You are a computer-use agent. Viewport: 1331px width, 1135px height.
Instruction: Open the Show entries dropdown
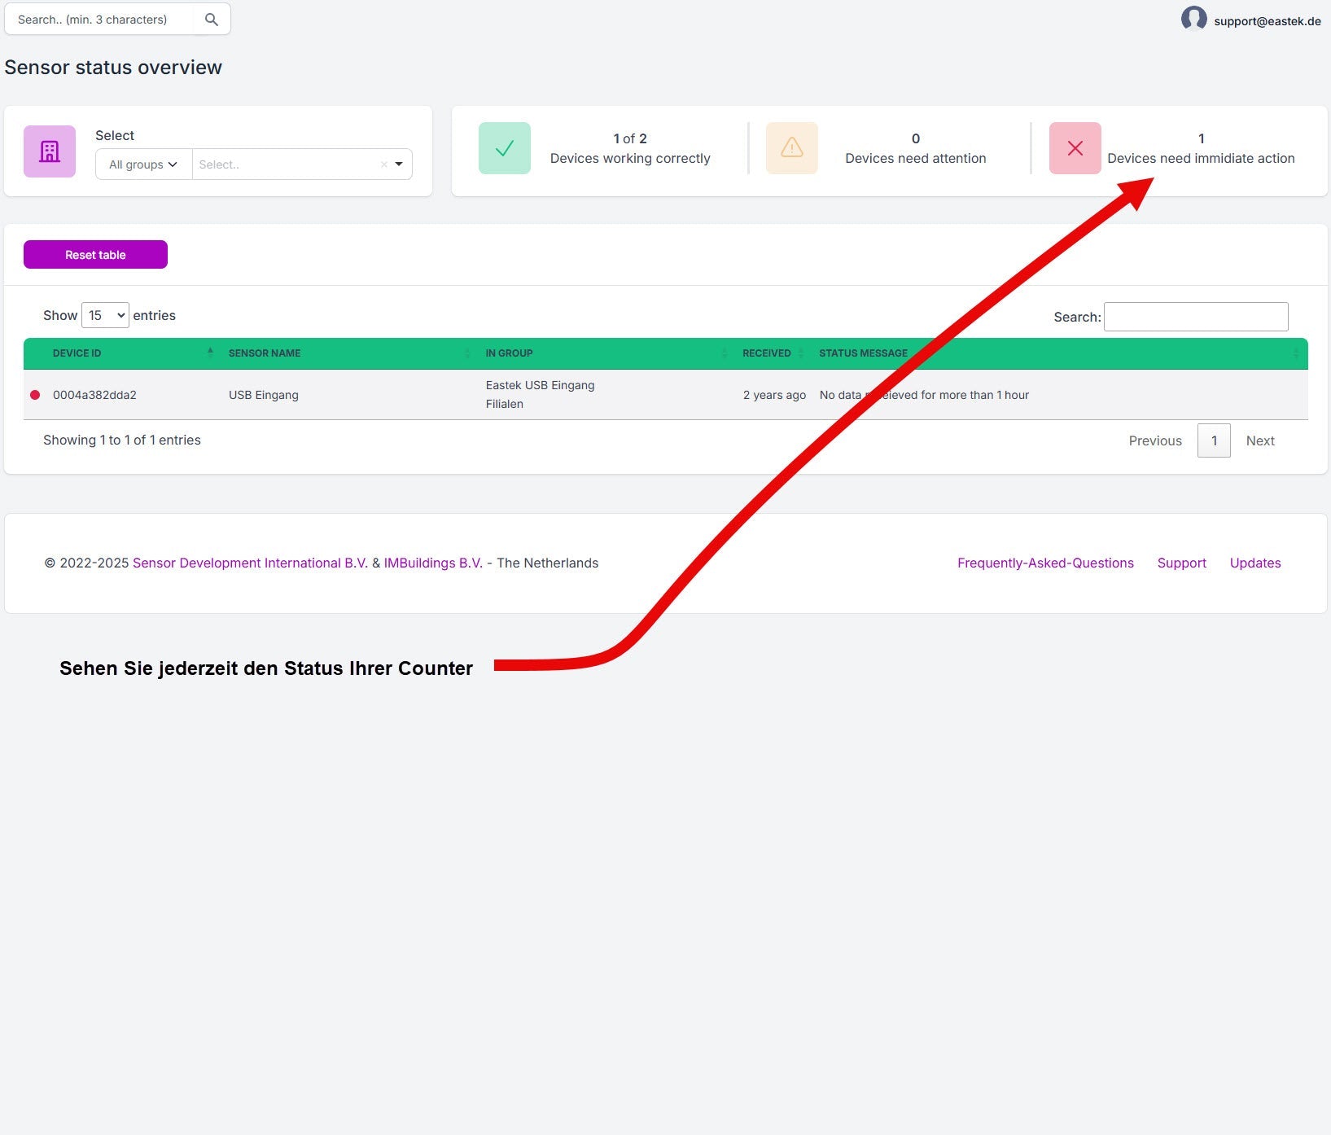[105, 315]
